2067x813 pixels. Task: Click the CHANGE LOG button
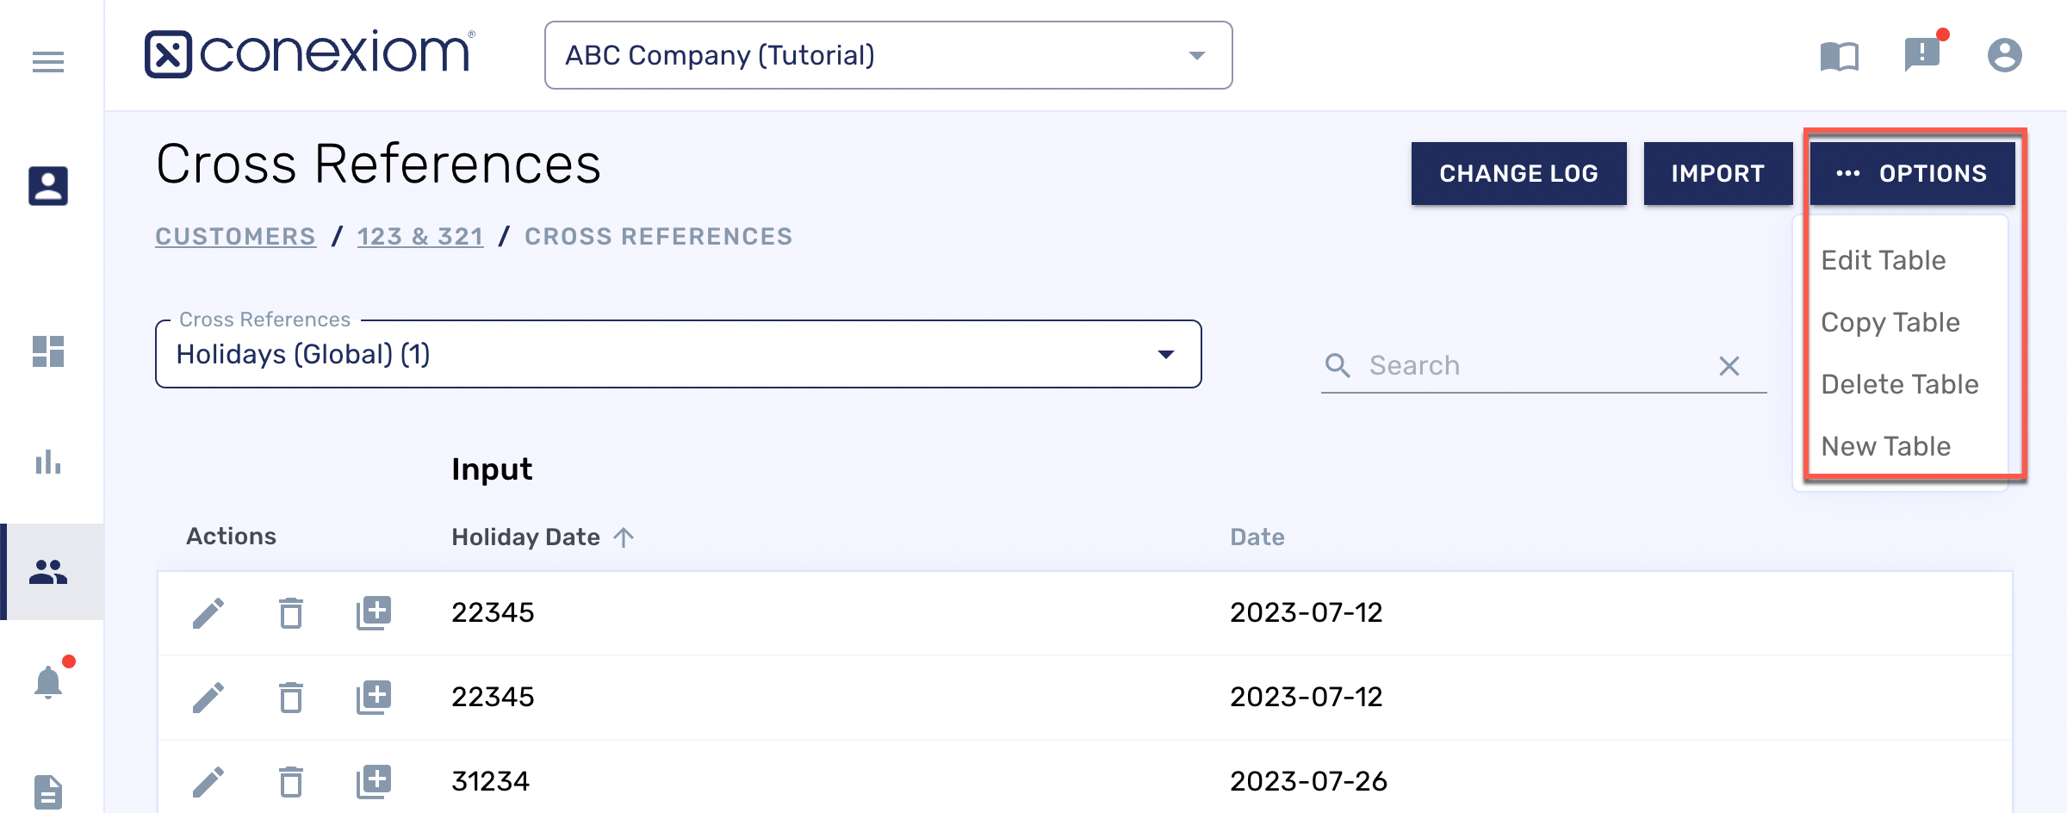tap(1518, 172)
